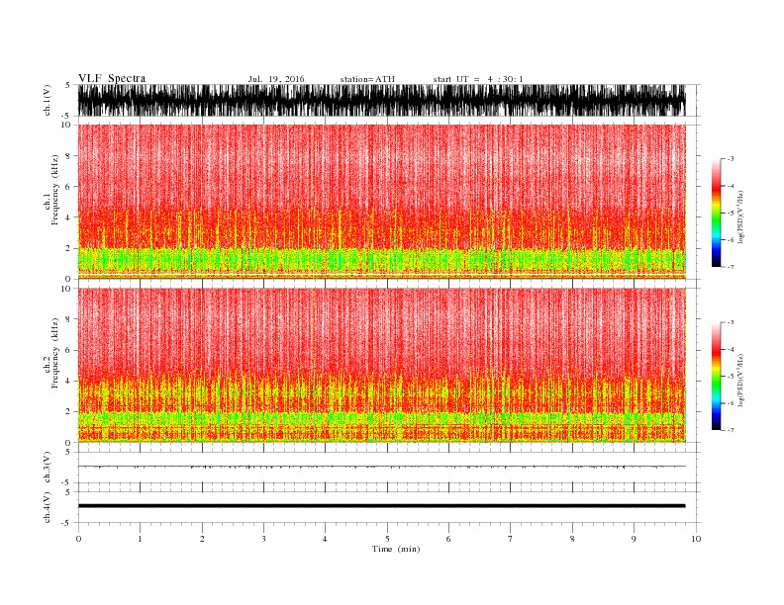Viewport: 784px width, 605px height.
Task: Click the date 'Jul. 19, 2016' label
Action: [x=276, y=79]
